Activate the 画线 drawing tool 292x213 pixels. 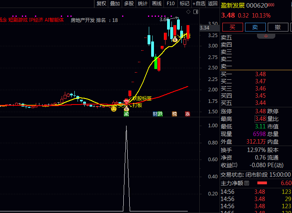click(157, 4)
